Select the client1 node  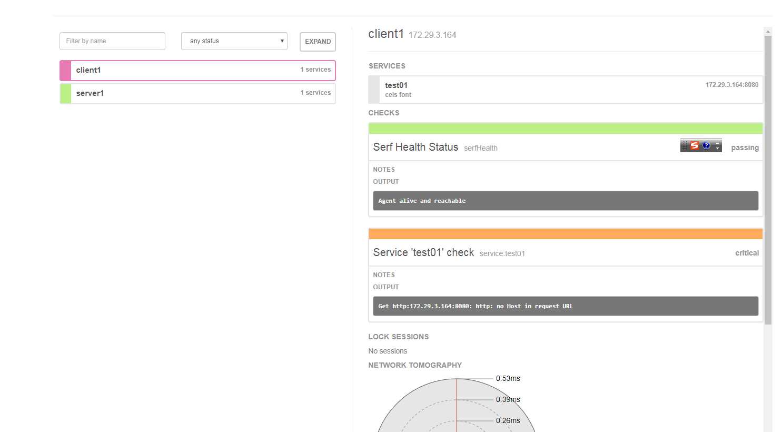(x=184, y=71)
